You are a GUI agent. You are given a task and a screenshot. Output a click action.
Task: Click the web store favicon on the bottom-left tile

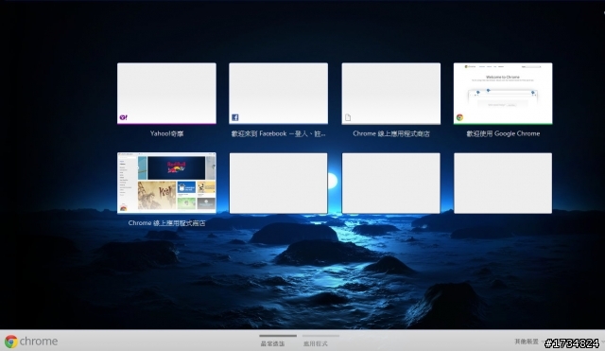pyautogui.click(x=124, y=208)
